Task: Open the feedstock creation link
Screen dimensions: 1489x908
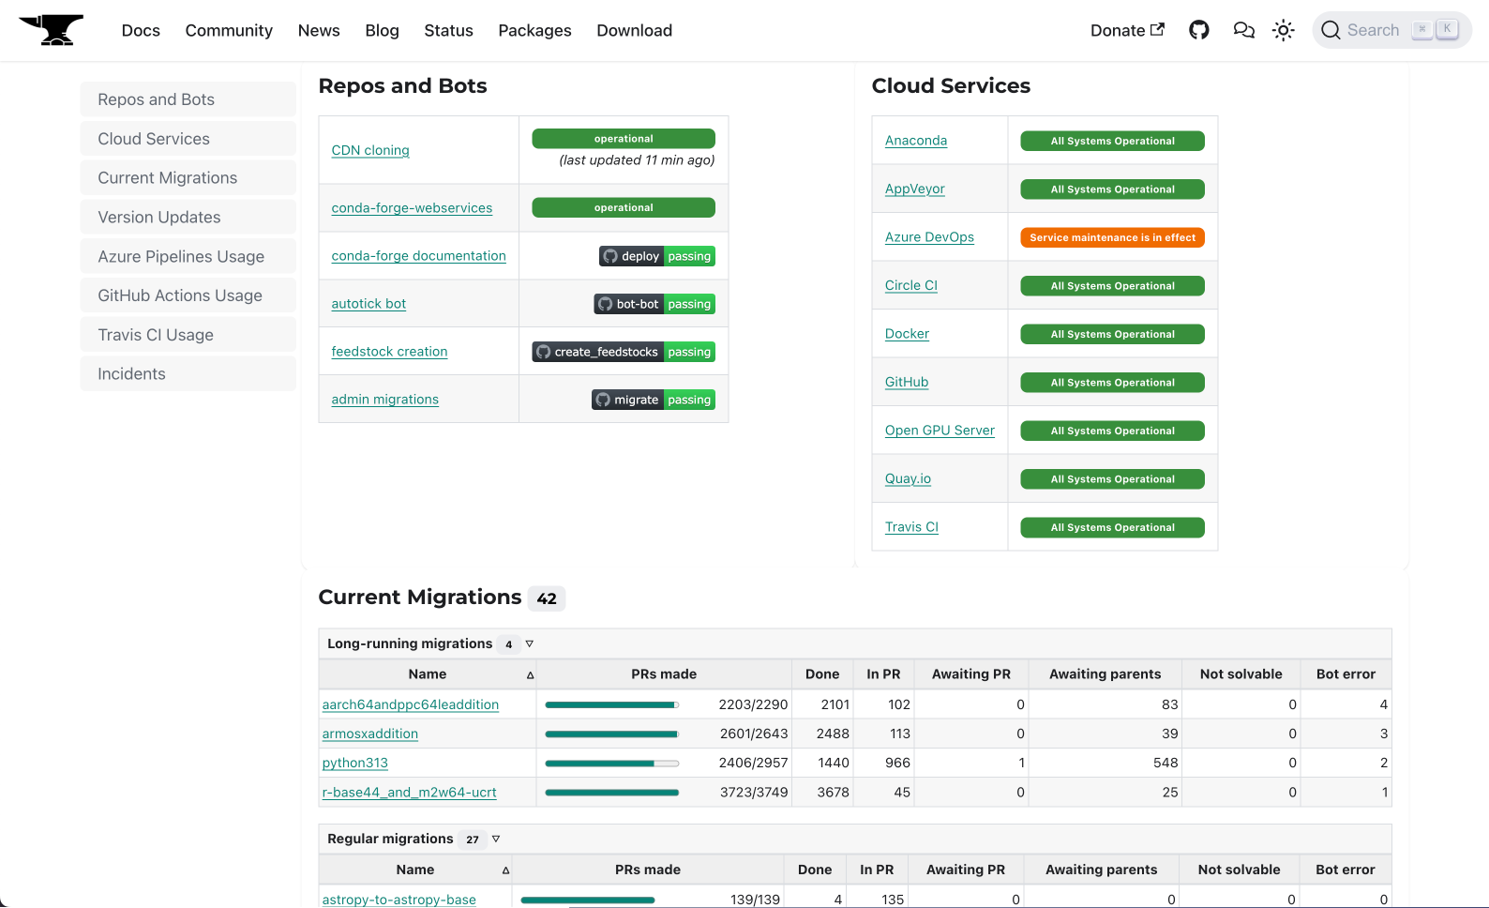Action: (389, 352)
